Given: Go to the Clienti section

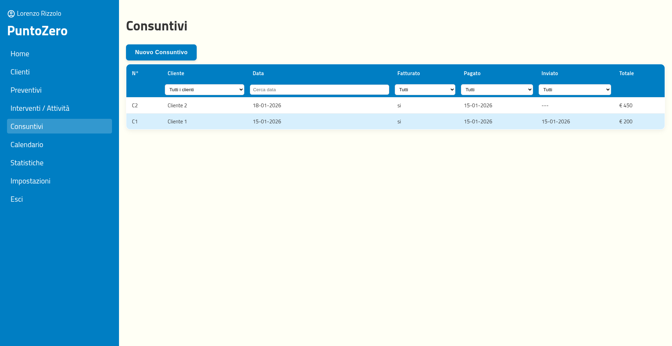Looking at the screenshot, I should click(20, 72).
